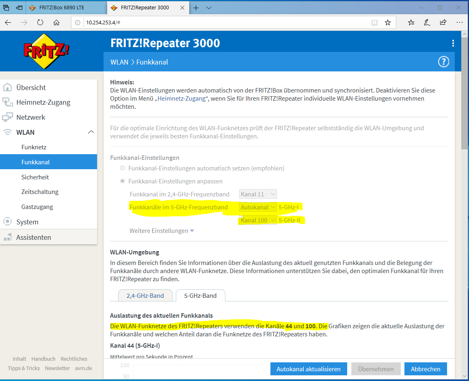The image size is (469, 381).
Task: Click the set tabs aside icon
Action: pos(19,8)
